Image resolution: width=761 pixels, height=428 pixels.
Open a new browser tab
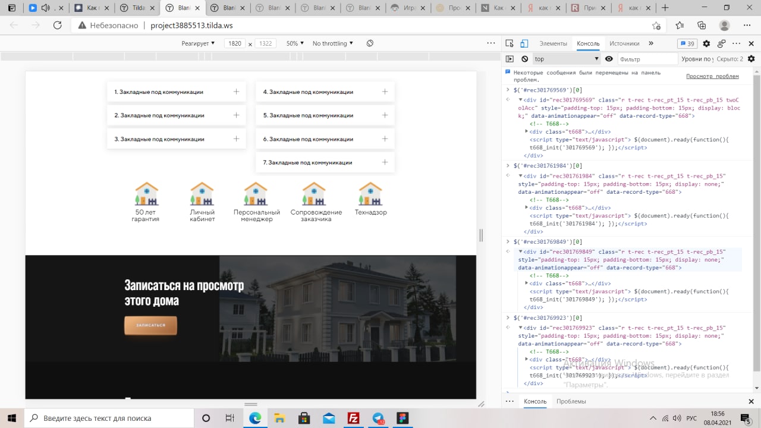coord(665,8)
